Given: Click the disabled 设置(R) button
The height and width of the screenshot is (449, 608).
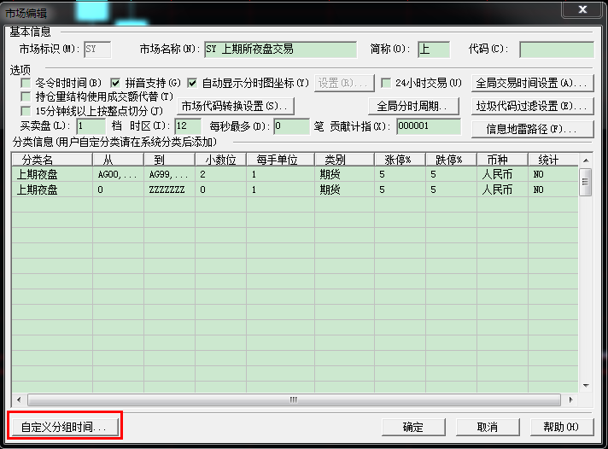Looking at the screenshot, I should point(344,83).
